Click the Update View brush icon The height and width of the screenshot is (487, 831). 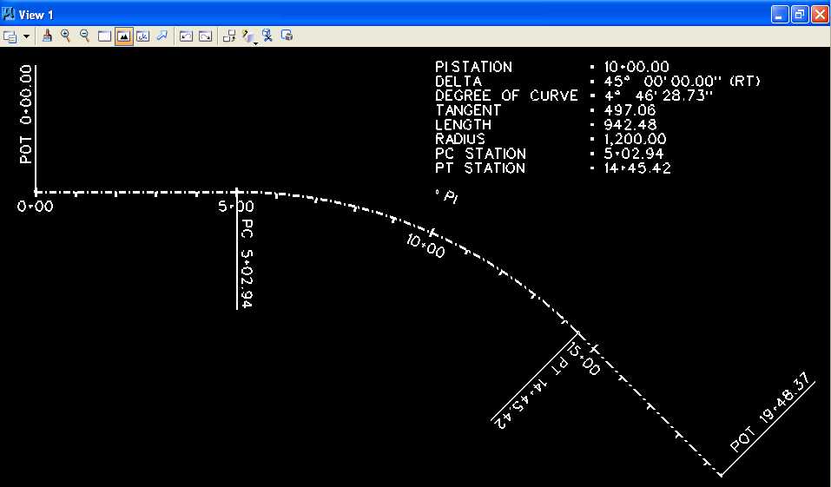(x=48, y=36)
